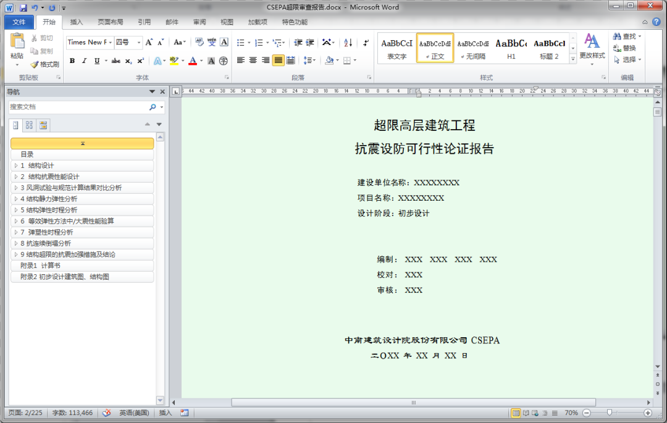This screenshot has width=667, height=423.
Task: Increase paragraph indent
Action: [x=310, y=43]
